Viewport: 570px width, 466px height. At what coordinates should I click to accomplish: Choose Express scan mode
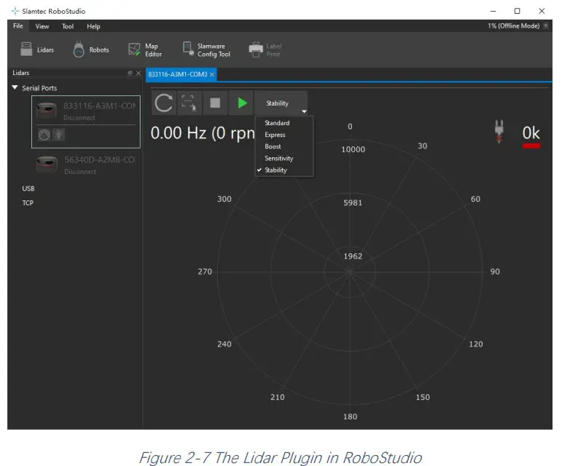point(275,135)
